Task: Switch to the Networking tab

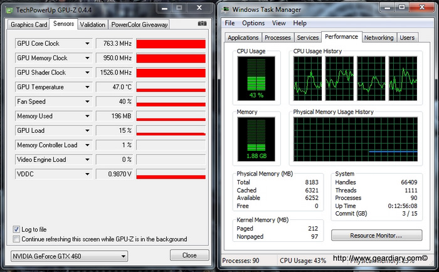Action: (x=379, y=38)
